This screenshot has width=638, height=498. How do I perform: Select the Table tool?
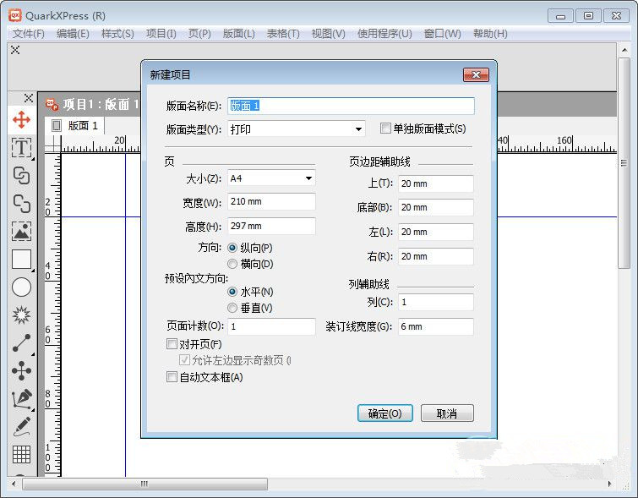(x=21, y=454)
